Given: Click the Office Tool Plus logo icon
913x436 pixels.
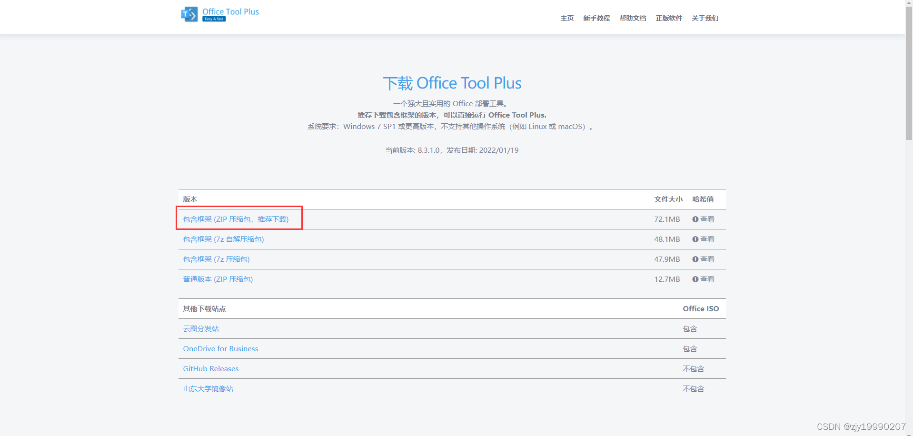Looking at the screenshot, I should coord(189,14).
